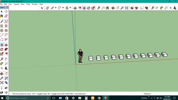Click the Windows Start button

pos(2,98)
